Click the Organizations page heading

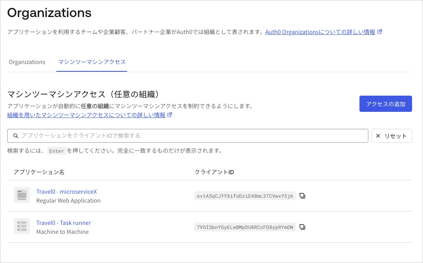click(x=49, y=13)
